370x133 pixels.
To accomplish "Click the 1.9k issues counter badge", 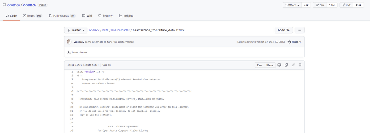I will 39,16.
